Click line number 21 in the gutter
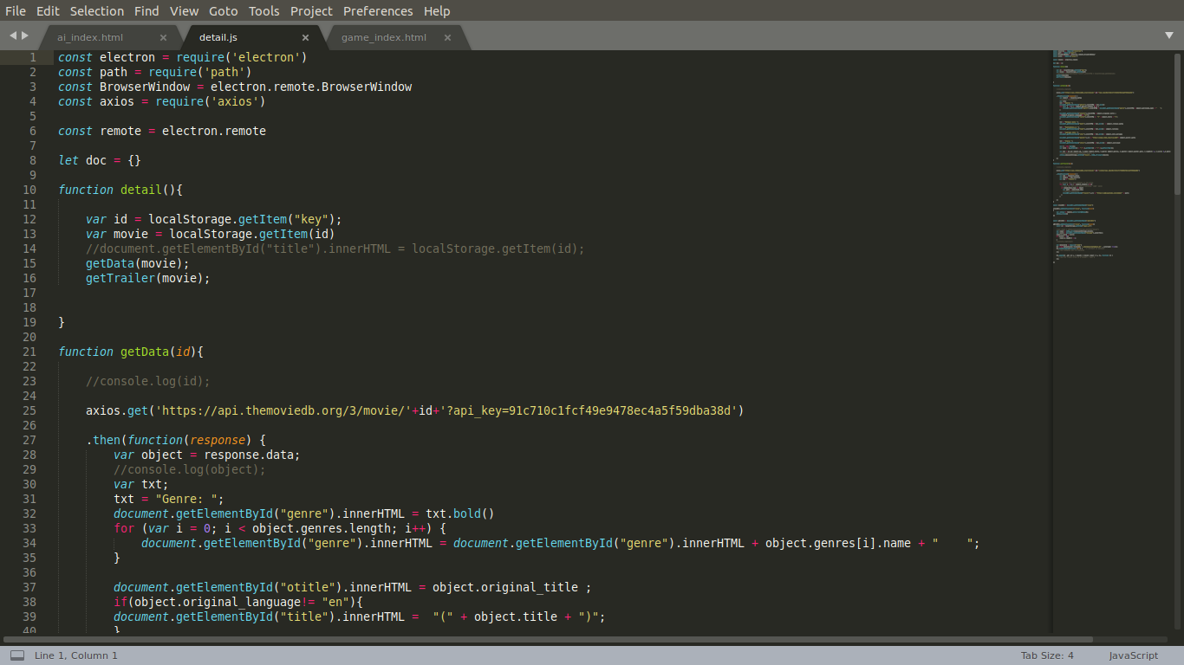The height and width of the screenshot is (665, 1184). click(x=29, y=352)
